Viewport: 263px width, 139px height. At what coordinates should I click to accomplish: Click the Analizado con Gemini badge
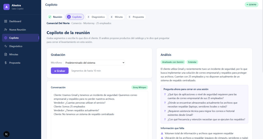pos(173,62)
